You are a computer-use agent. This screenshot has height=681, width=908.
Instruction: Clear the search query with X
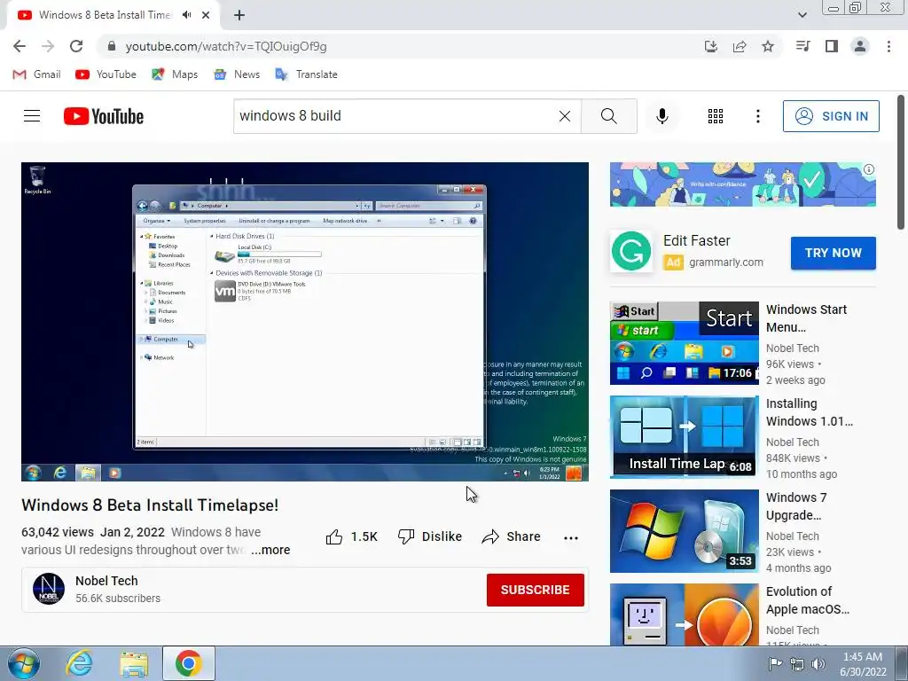point(565,116)
